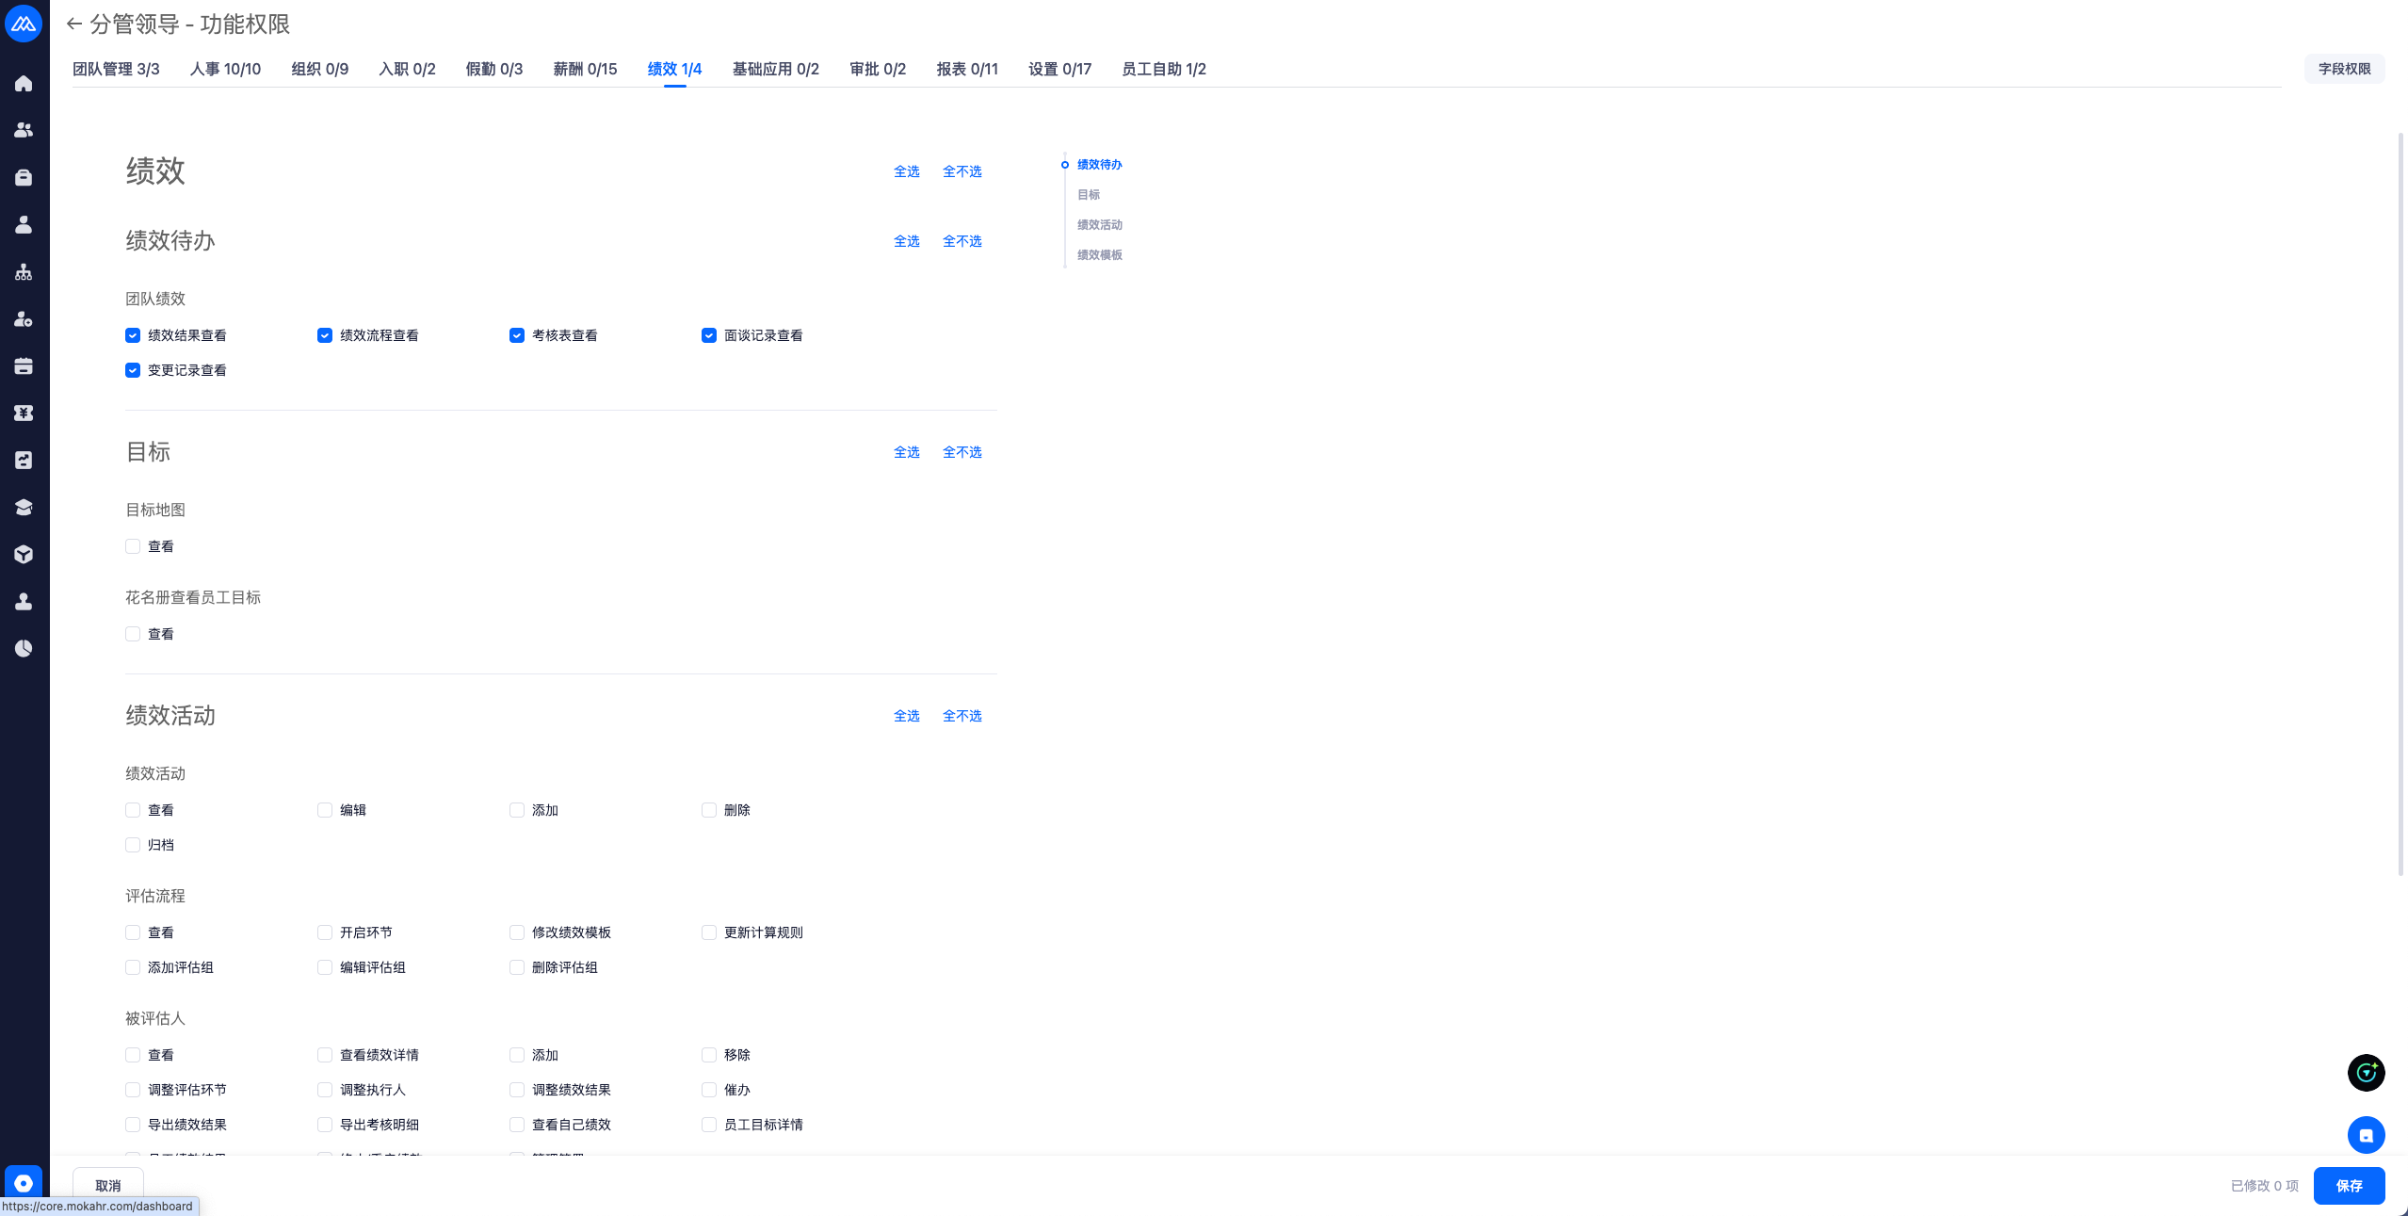The width and height of the screenshot is (2408, 1216).
Task: Open the 人事 10/10 tab
Action: (225, 70)
